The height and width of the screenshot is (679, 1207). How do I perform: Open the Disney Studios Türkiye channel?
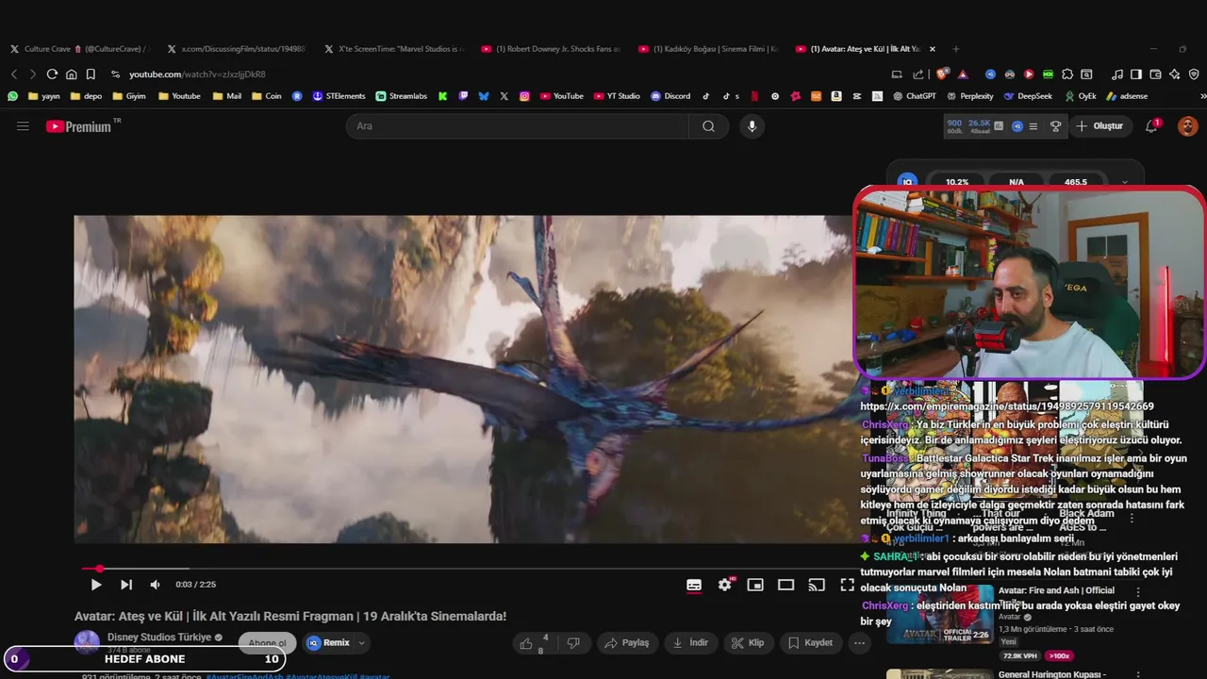point(159,638)
